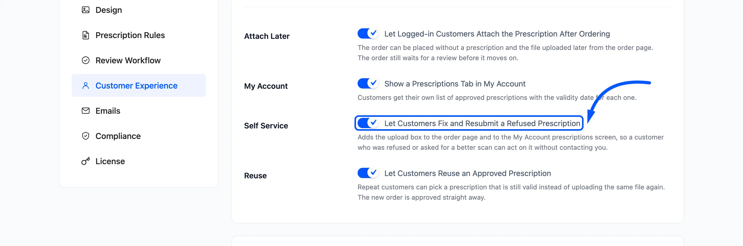Click the Emails envelope icon
743x246 pixels.
click(x=86, y=111)
